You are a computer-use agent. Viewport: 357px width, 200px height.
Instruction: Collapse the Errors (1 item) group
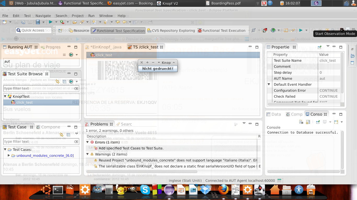[88, 142]
